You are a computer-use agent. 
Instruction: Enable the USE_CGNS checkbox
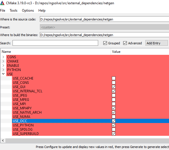114,83
